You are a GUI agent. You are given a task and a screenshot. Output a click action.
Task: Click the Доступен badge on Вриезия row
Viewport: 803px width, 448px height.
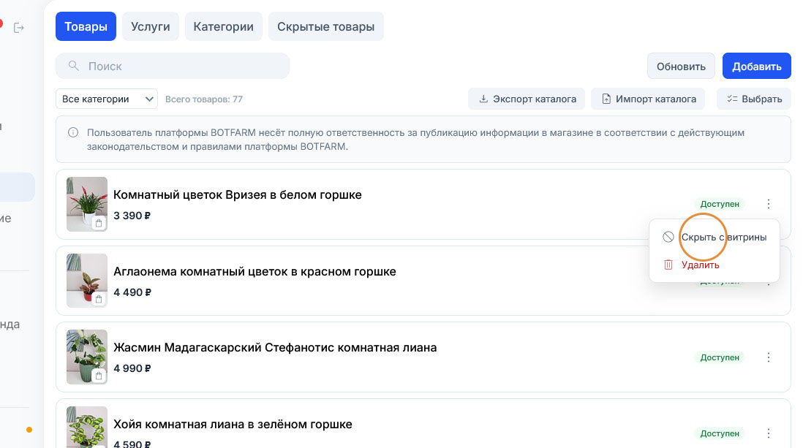pos(720,204)
